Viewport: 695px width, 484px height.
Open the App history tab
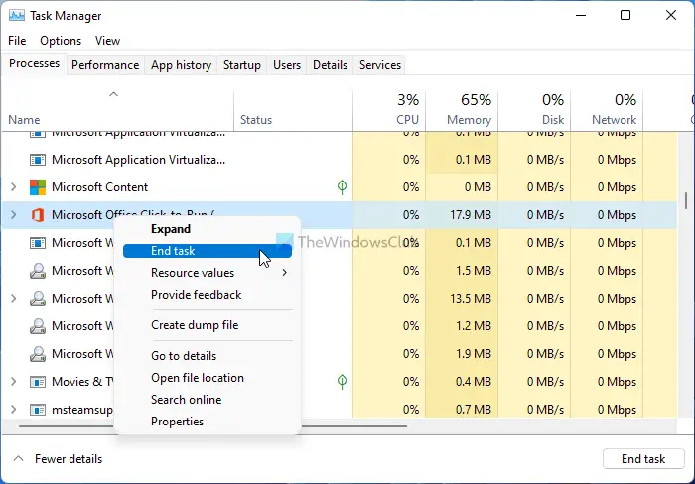(x=181, y=65)
